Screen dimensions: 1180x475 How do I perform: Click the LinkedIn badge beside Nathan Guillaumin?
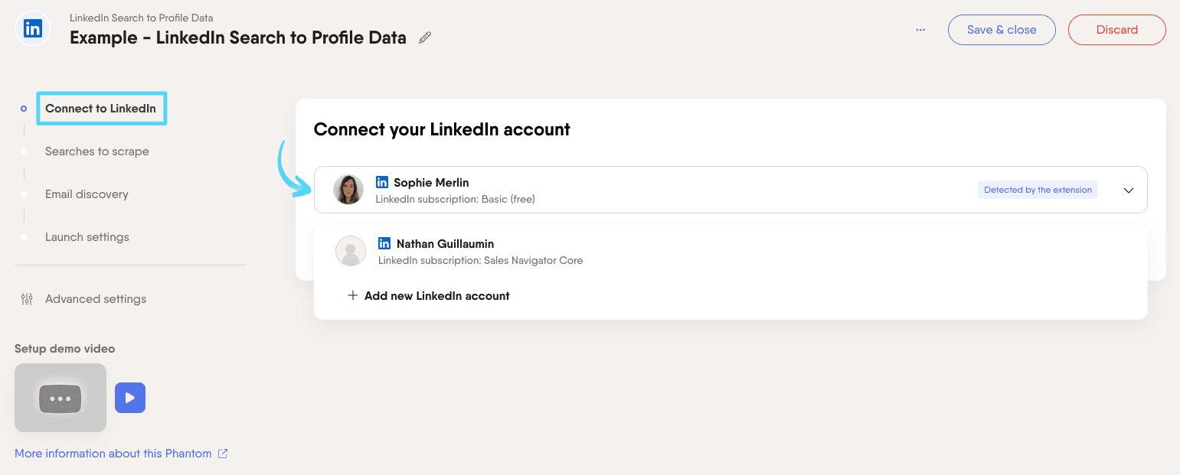pyautogui.click(x=384, y=243)
